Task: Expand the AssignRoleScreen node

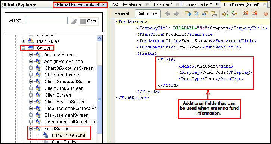Action: tap(31, 62)
